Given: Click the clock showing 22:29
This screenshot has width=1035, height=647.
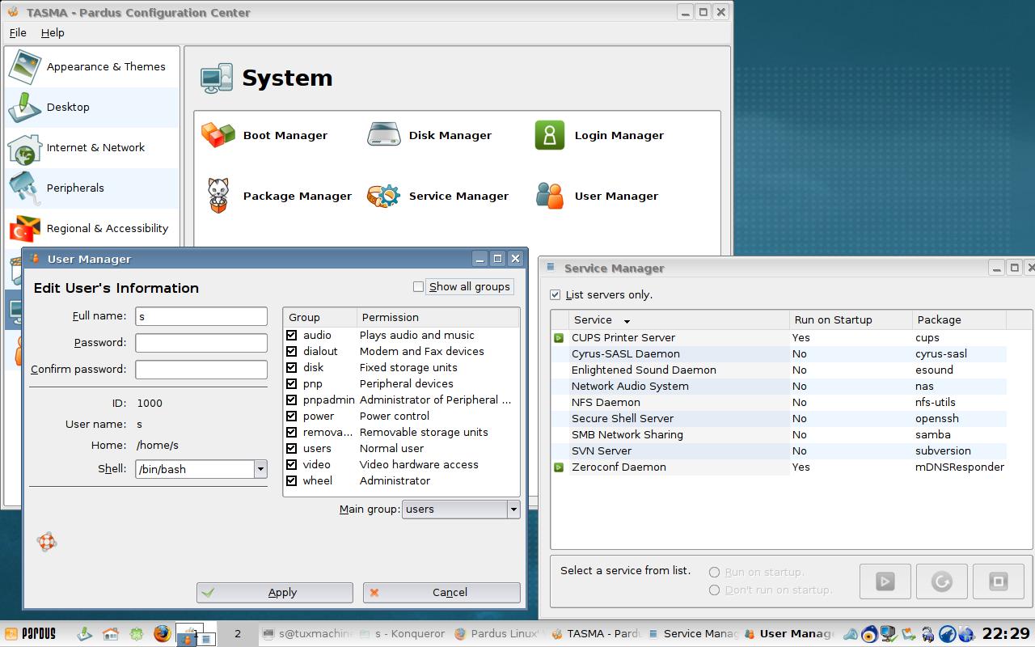Looking at the screenshot, I should click(x=1006, y=634).
